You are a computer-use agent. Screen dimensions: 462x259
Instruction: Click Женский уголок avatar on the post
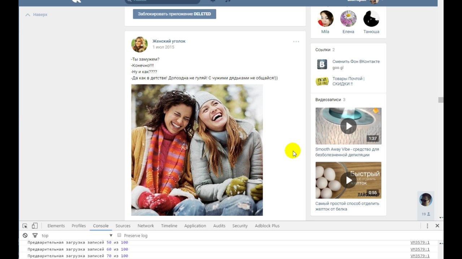(139, 44)
